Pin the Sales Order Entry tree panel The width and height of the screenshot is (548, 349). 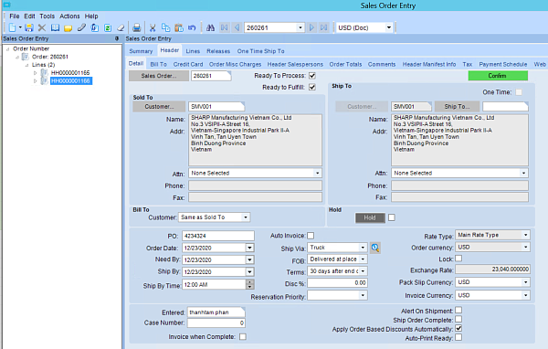pos(117,38)
